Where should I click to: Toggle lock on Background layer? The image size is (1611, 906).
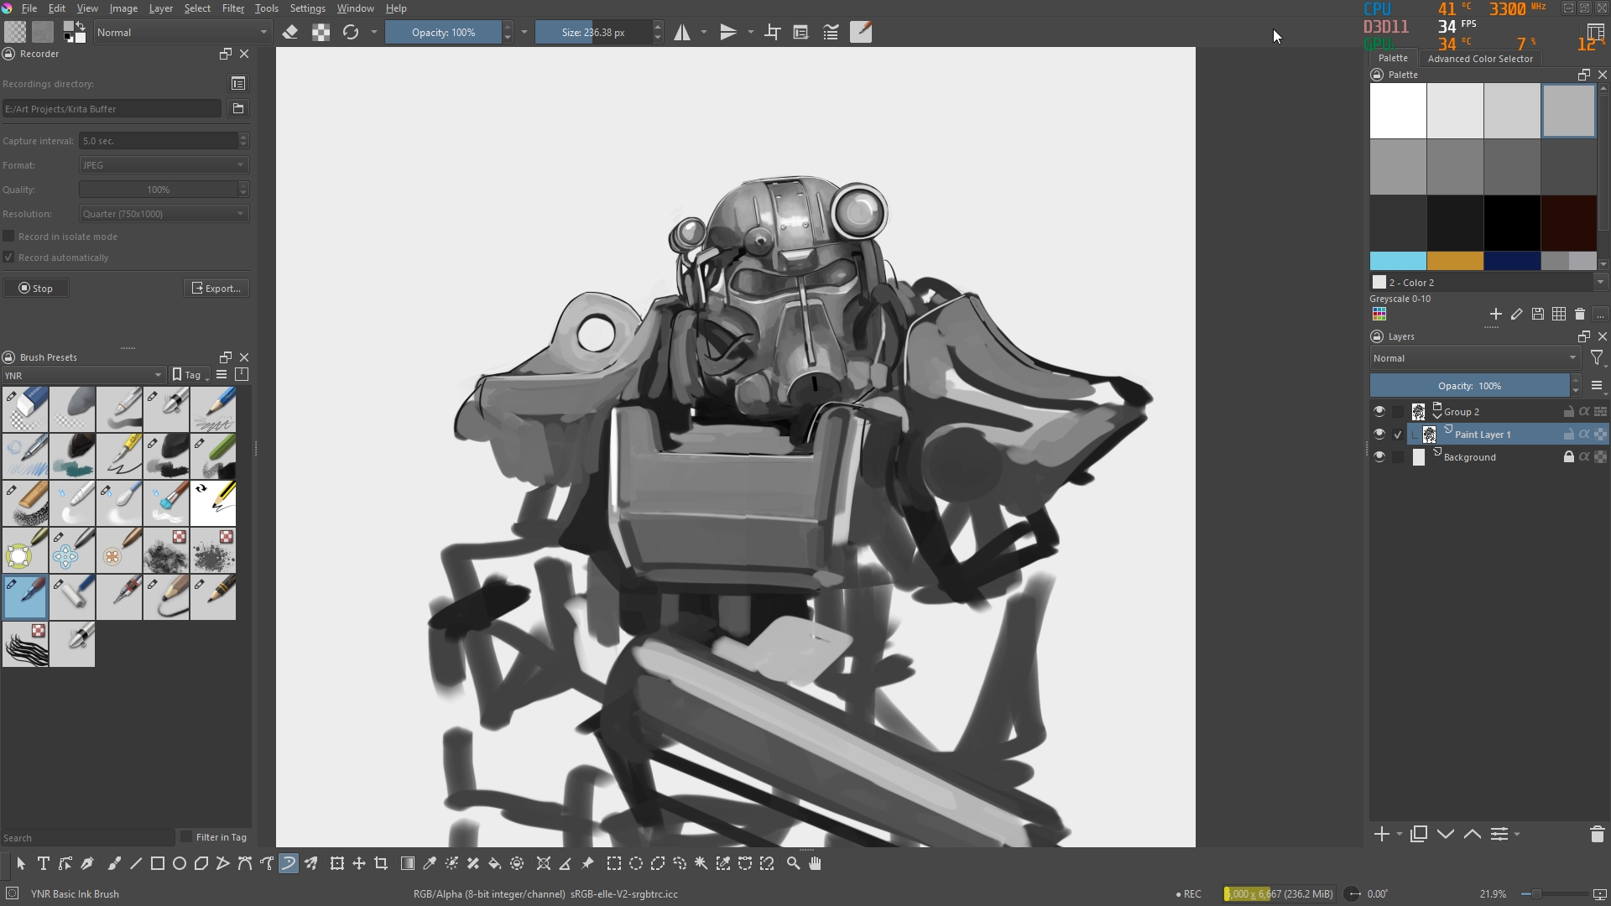[x=1568, y=457]
